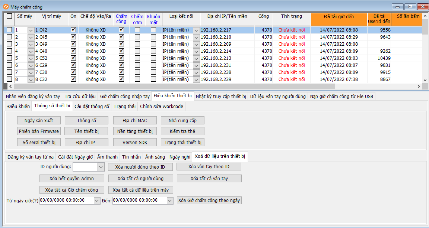Click the Đến date-time input field

(139, 201)
